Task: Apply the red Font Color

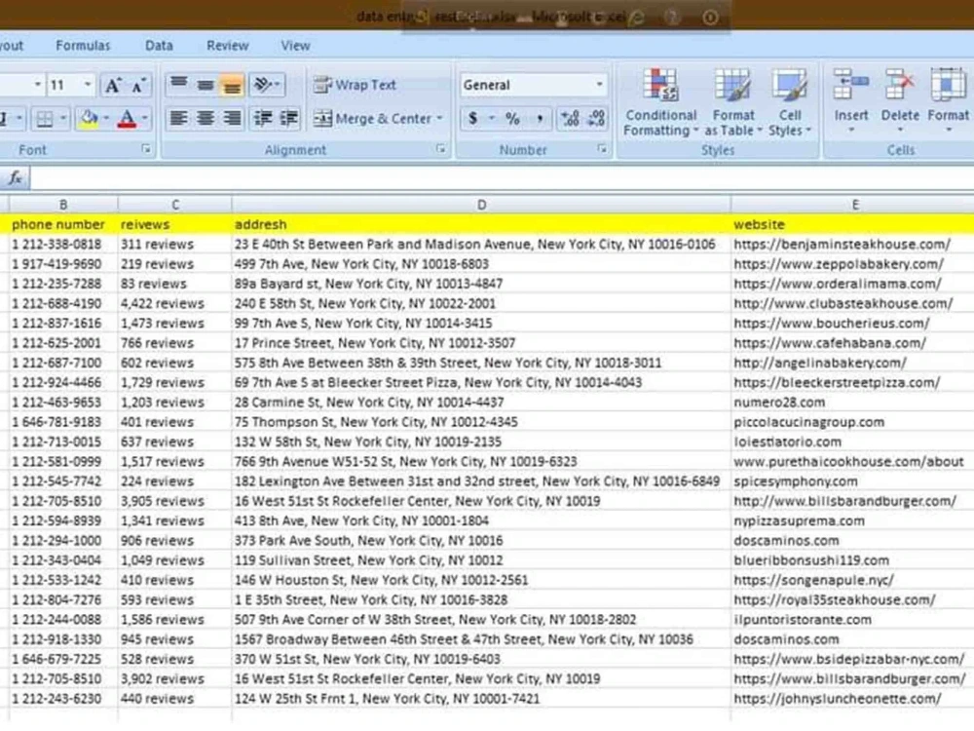Action: click(x=127, y=118)
